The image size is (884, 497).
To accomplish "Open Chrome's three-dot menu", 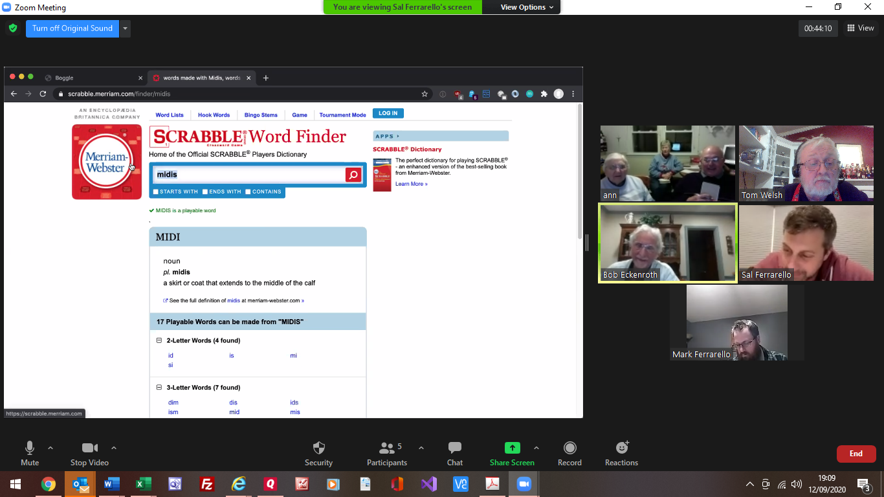I will tap(573, 94).
